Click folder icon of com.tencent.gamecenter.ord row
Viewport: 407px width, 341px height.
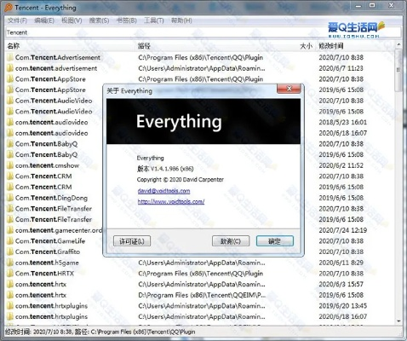click(10, 230)
